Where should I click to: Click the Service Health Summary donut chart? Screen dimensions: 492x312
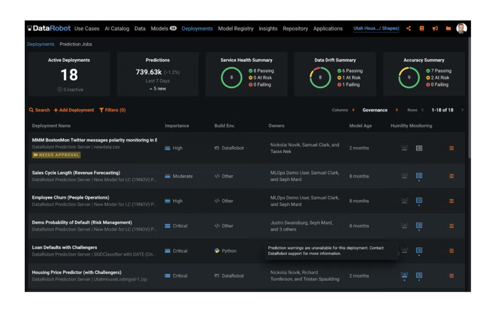point(231,77)
